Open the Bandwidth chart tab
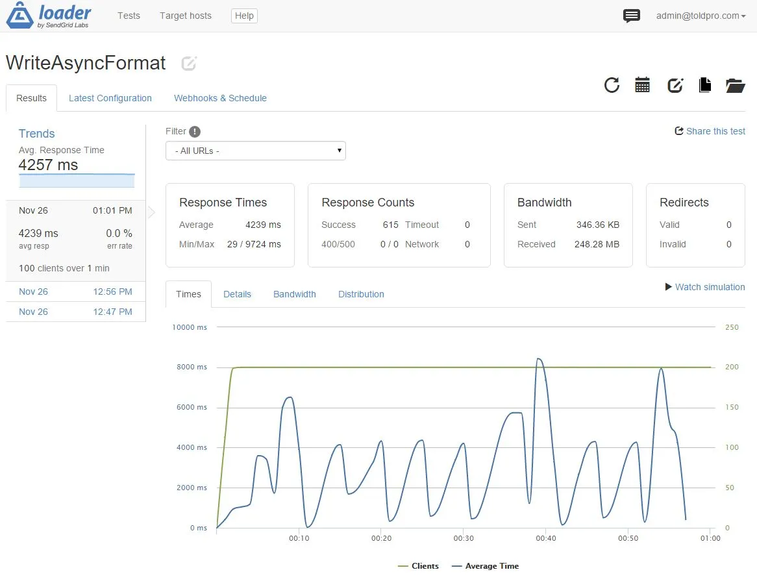 tap(295, 294)
